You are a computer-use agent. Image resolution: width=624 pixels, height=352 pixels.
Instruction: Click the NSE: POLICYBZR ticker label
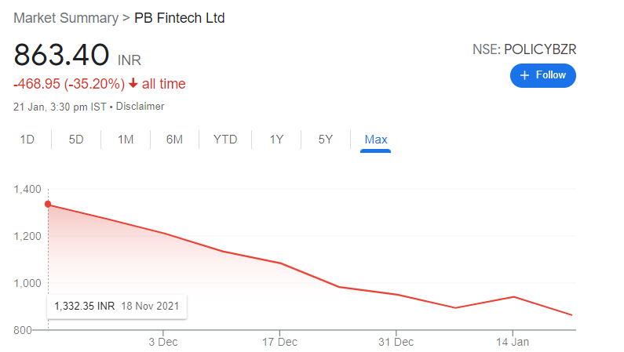(x=524, y=49)
